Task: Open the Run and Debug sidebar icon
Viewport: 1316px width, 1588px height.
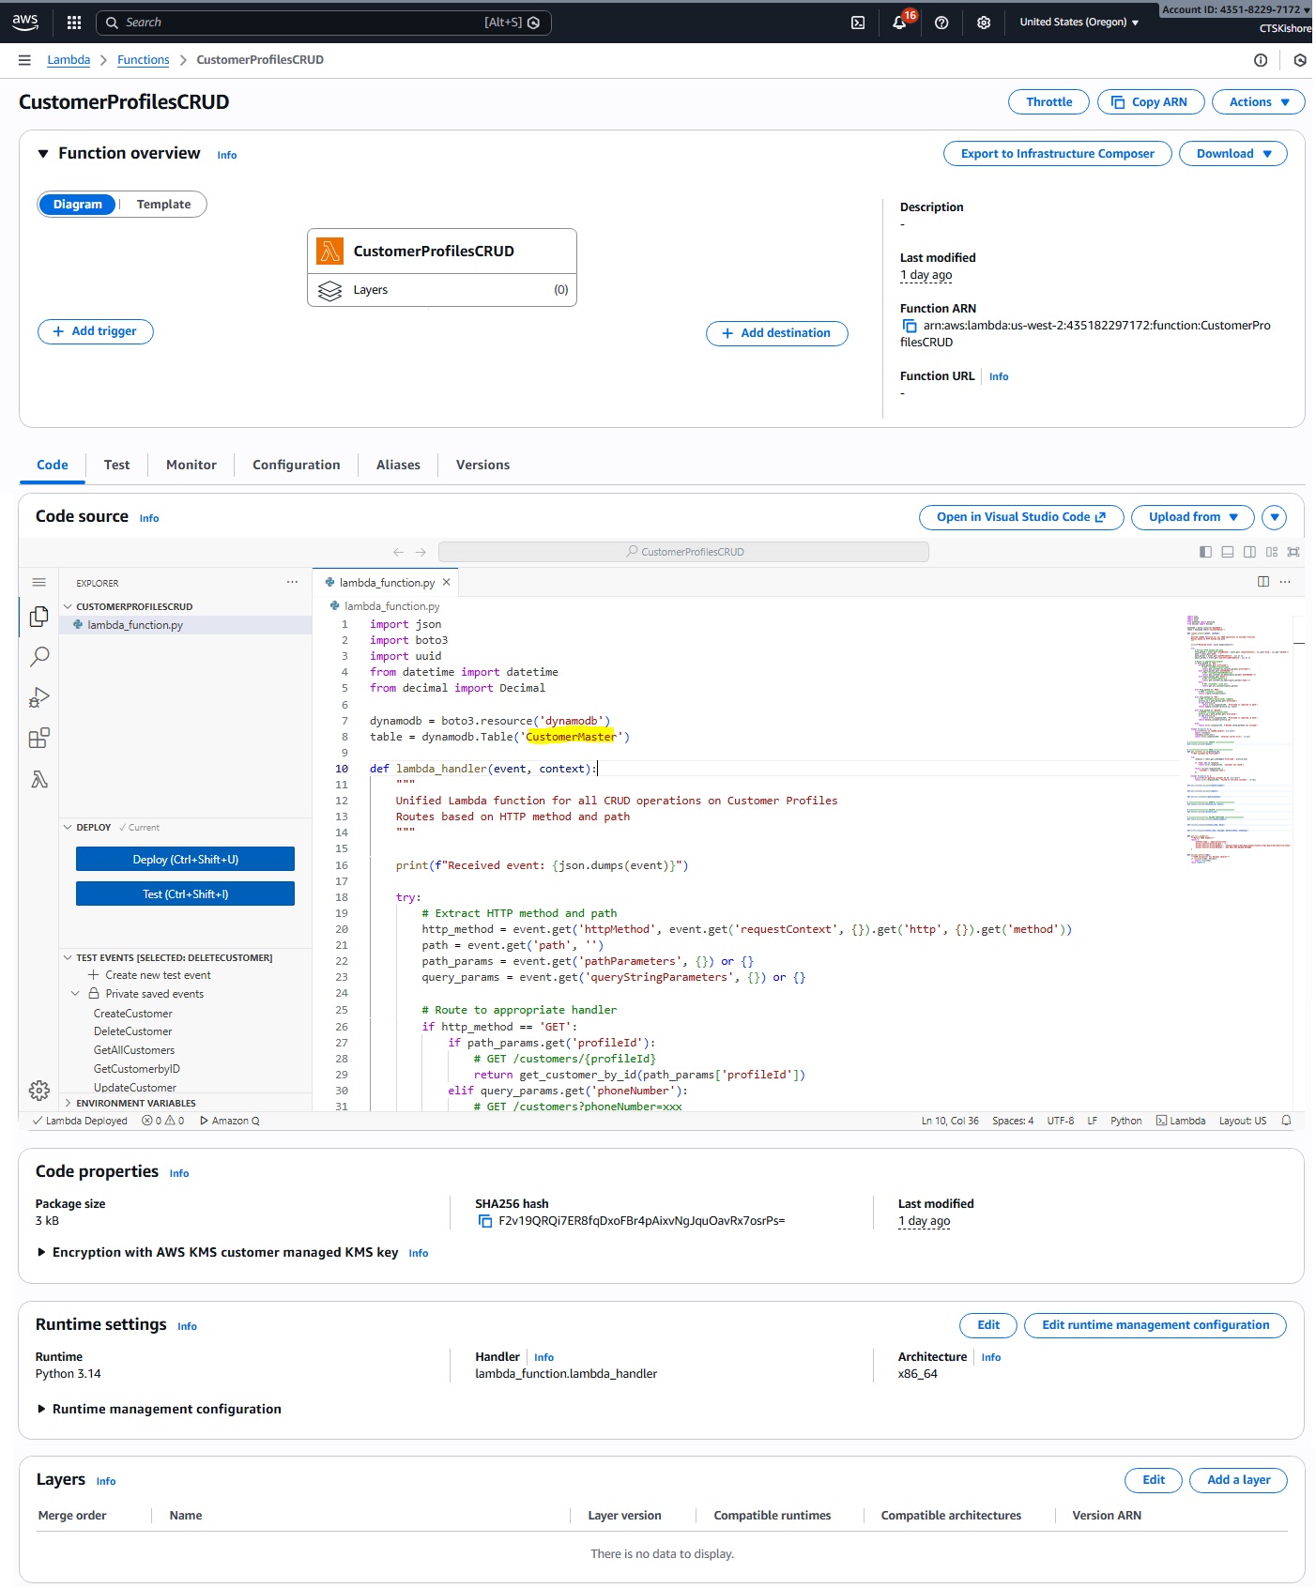Action: click(39, 697)
